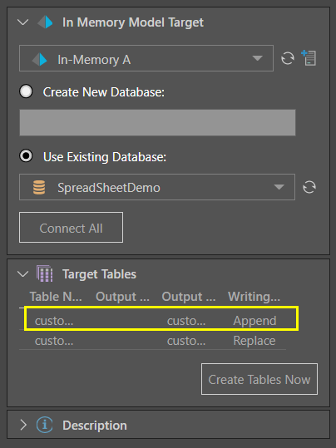Open the In-Memory A server dropdown
The width and height of the screenshot is (336, 448).
pyautogui.click(x=146, y=58)
